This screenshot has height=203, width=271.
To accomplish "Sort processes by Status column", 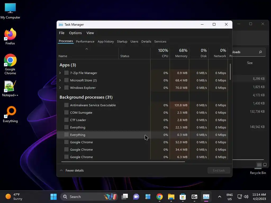I will click(x=134, y=53).
